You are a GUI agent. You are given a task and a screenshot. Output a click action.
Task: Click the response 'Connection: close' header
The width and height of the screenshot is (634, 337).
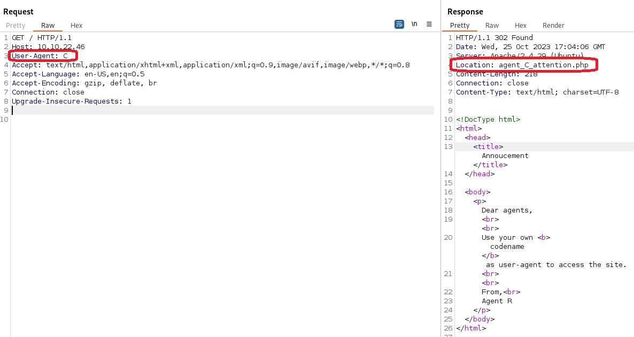(x=492, y=83)
